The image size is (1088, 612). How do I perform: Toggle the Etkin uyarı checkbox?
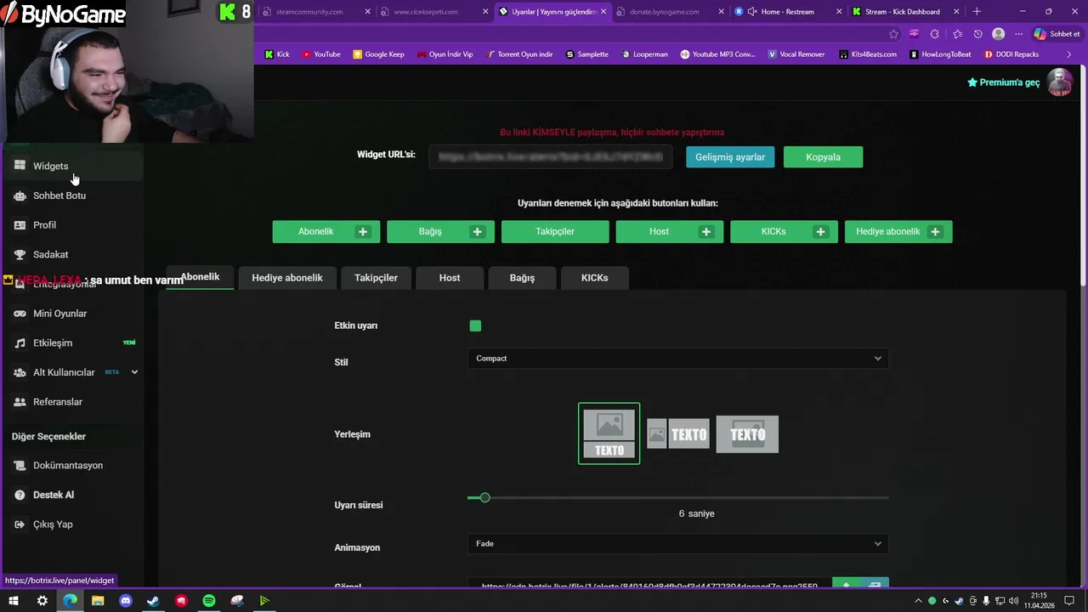(x=475, y=326)
